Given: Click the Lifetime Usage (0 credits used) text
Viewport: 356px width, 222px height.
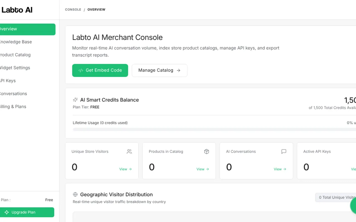Looking at the screenshot, I should 100,123.
